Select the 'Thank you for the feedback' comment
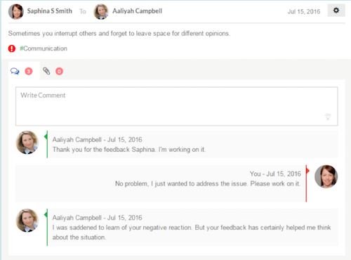This screenshot has height=260, width=351. [x=192, y=144]
